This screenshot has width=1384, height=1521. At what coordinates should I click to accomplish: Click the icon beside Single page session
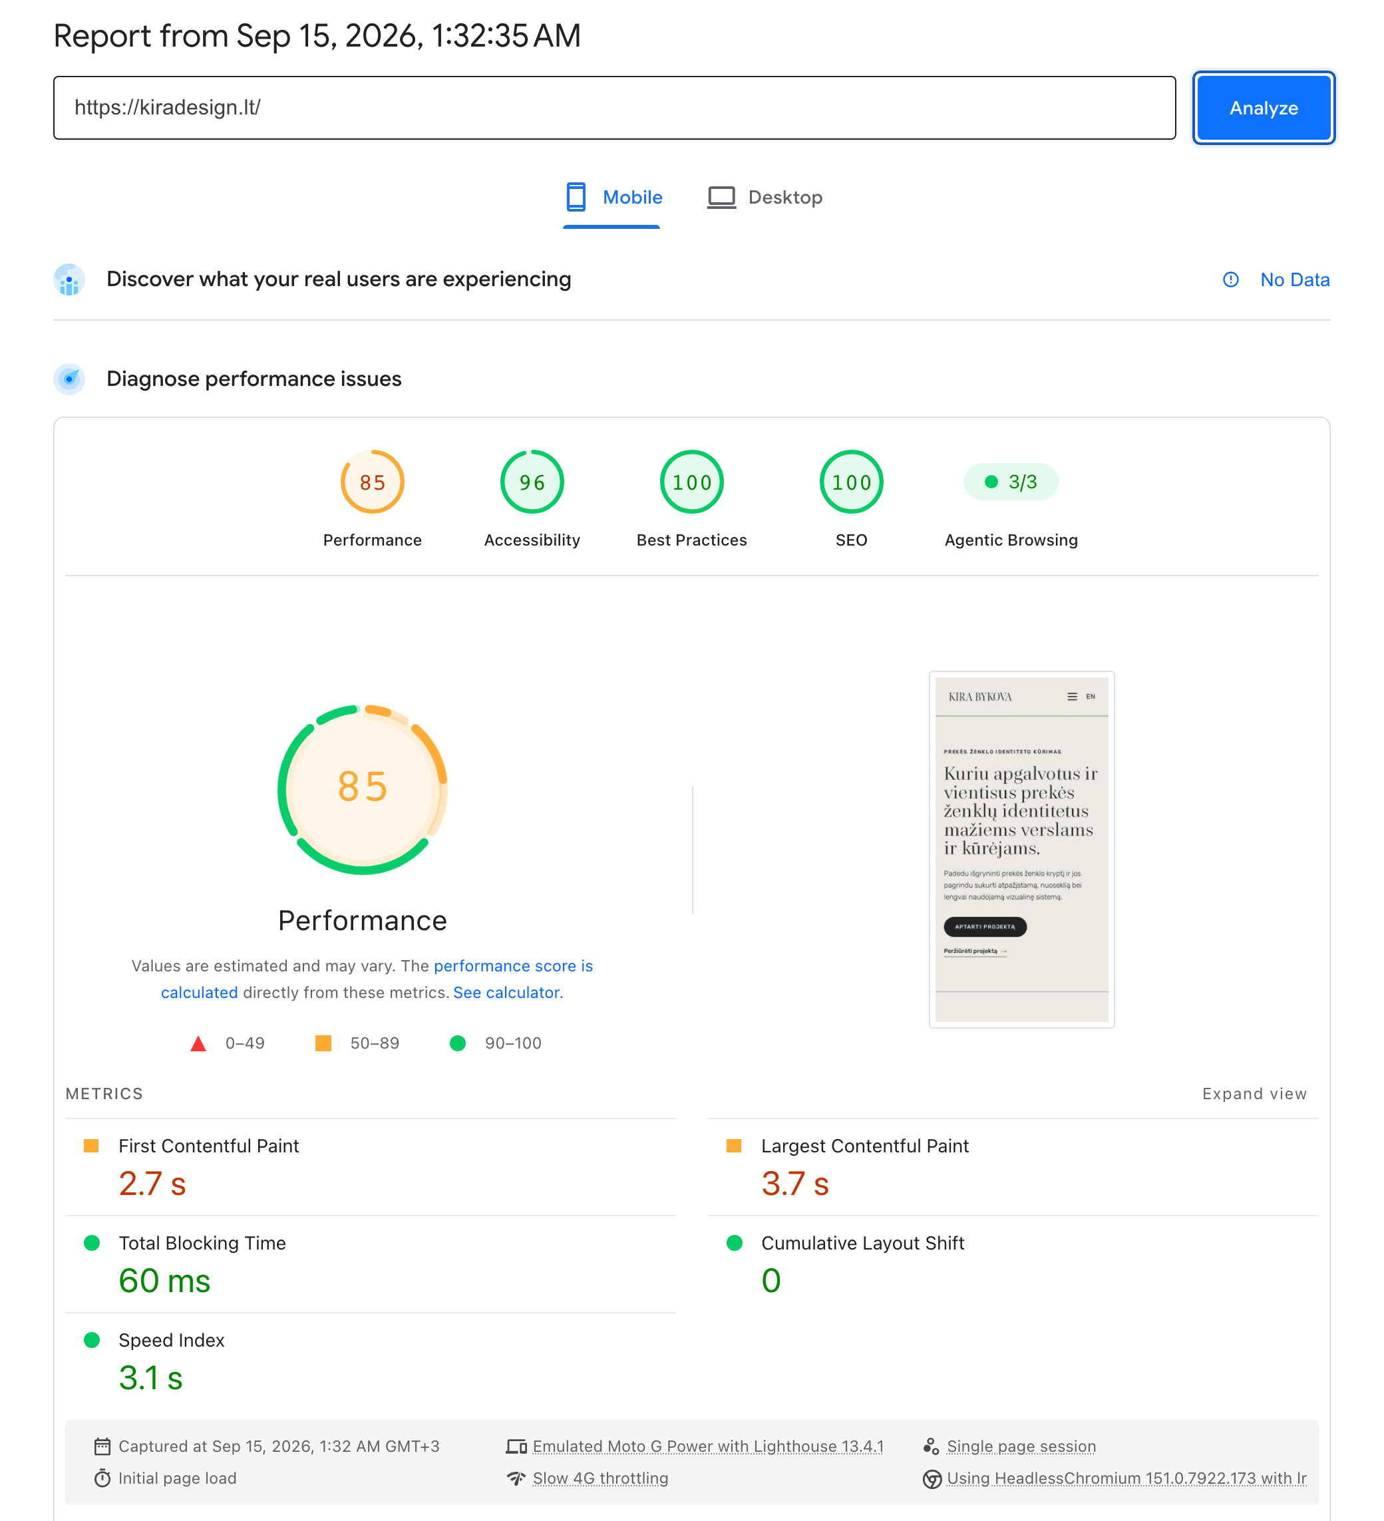pyautogui.click(x=932, y=1446)
